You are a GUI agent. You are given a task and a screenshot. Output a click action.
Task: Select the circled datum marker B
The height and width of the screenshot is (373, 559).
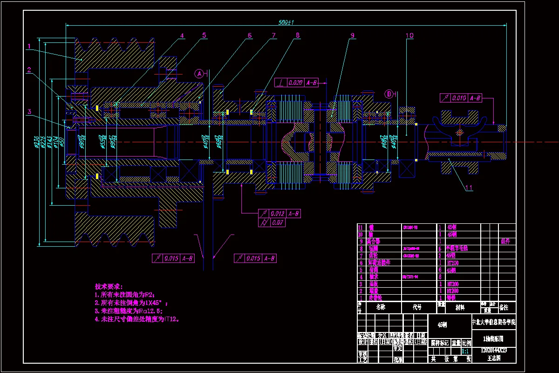(389, 94)
